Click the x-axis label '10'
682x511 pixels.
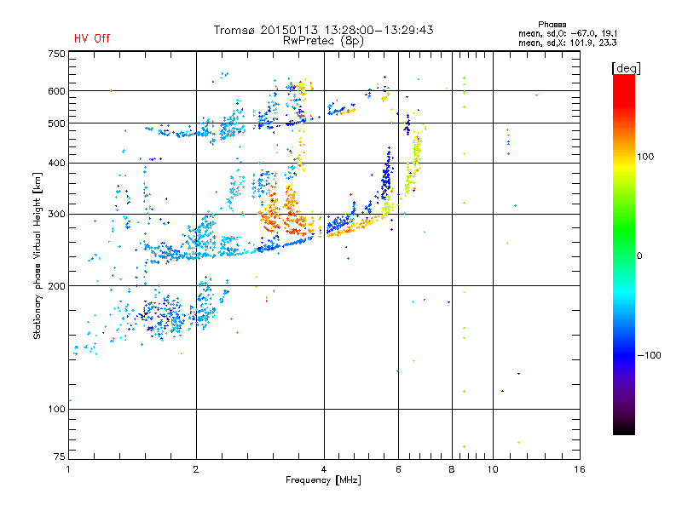pos(493,469)
